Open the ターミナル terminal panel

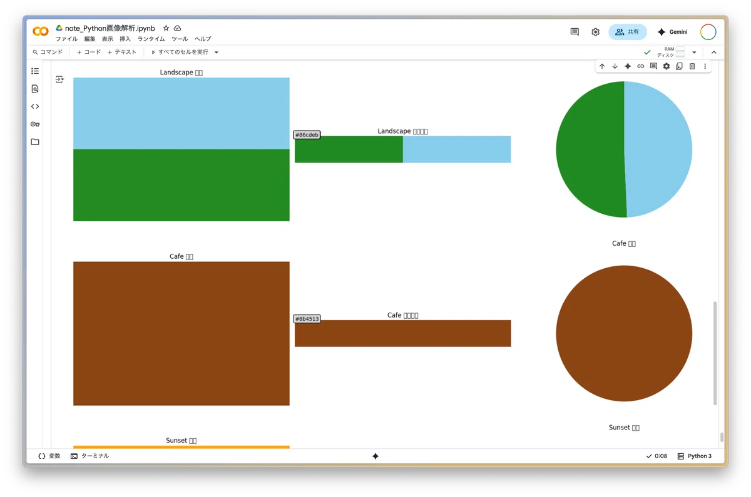(90, 456)
